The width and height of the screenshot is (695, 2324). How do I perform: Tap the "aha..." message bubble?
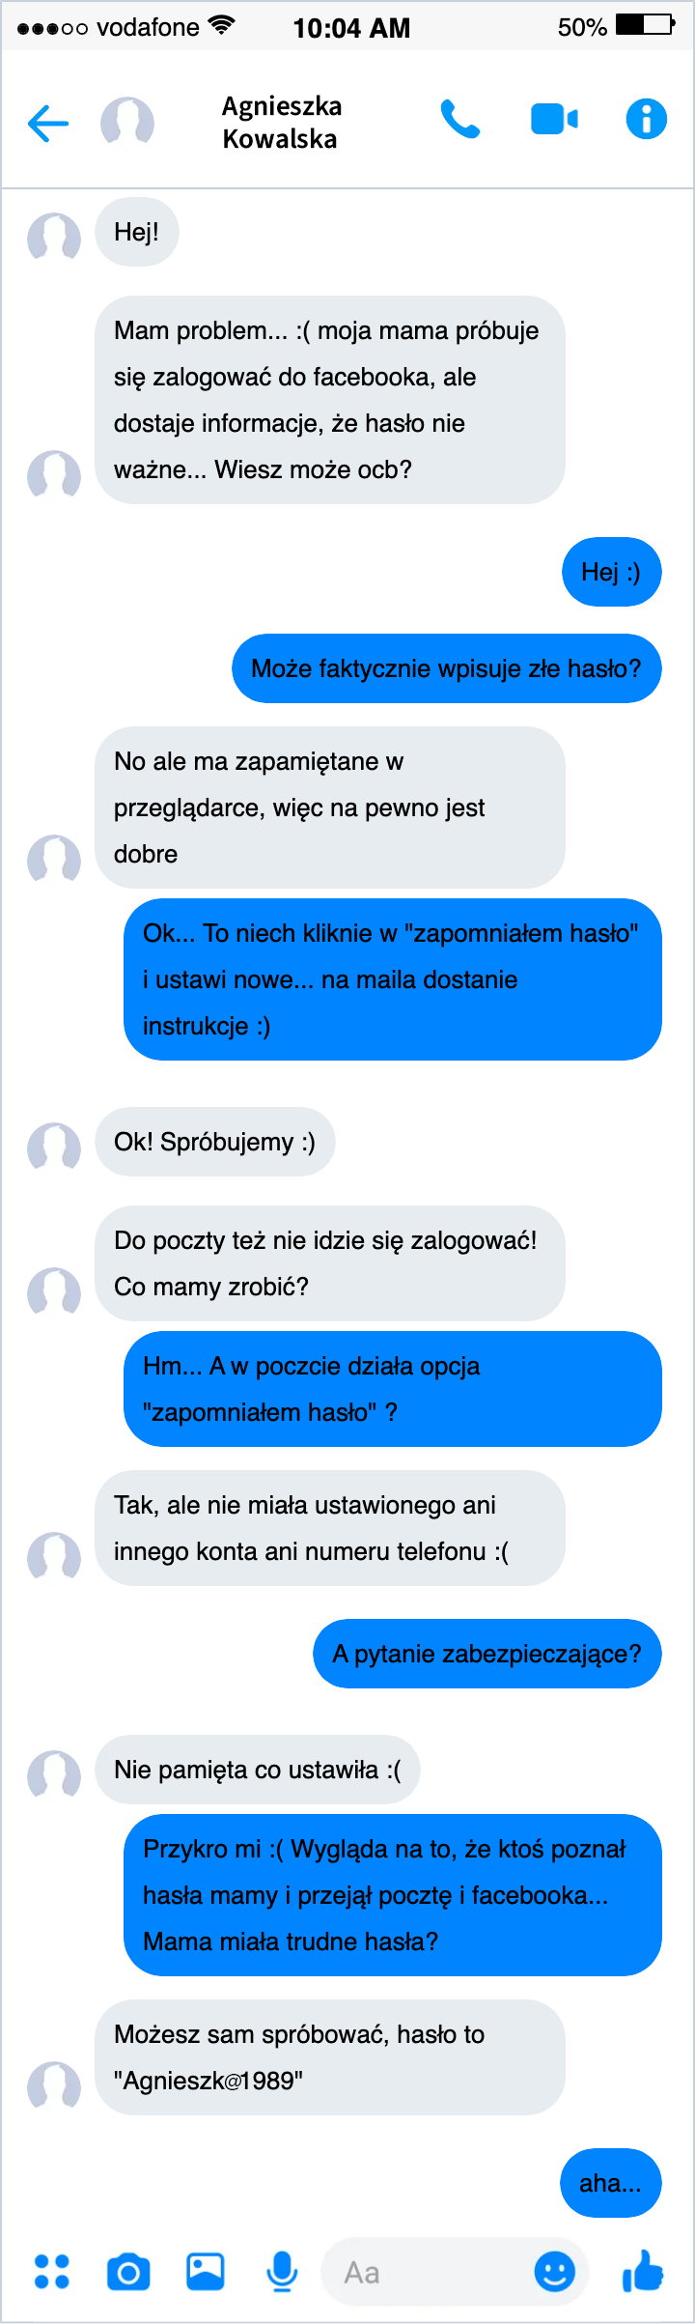pyautogui.click(x=610, y=2183)
